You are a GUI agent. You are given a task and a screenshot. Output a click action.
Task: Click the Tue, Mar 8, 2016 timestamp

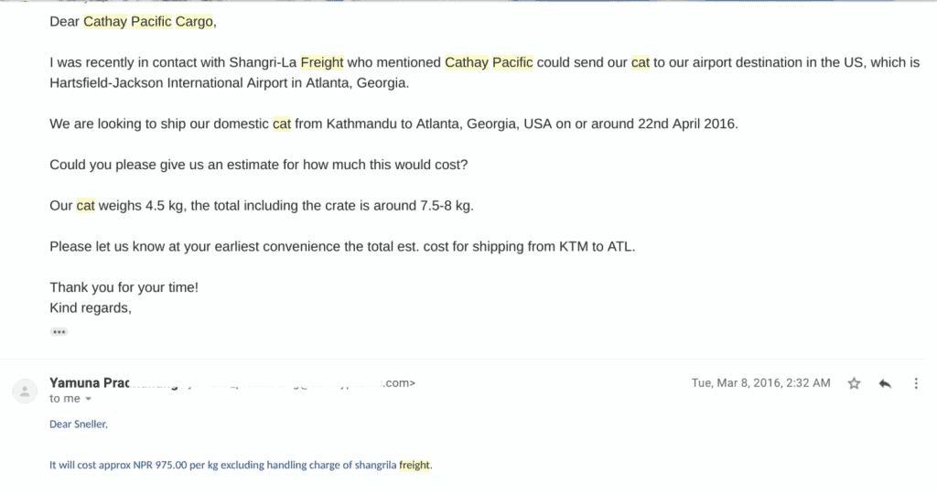[x=760, y=383]
